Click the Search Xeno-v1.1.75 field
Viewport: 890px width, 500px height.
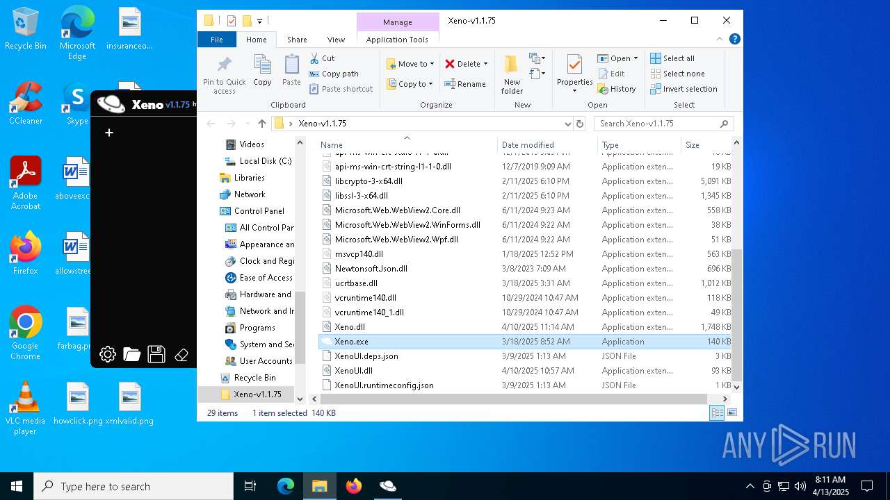coord(663,124)
